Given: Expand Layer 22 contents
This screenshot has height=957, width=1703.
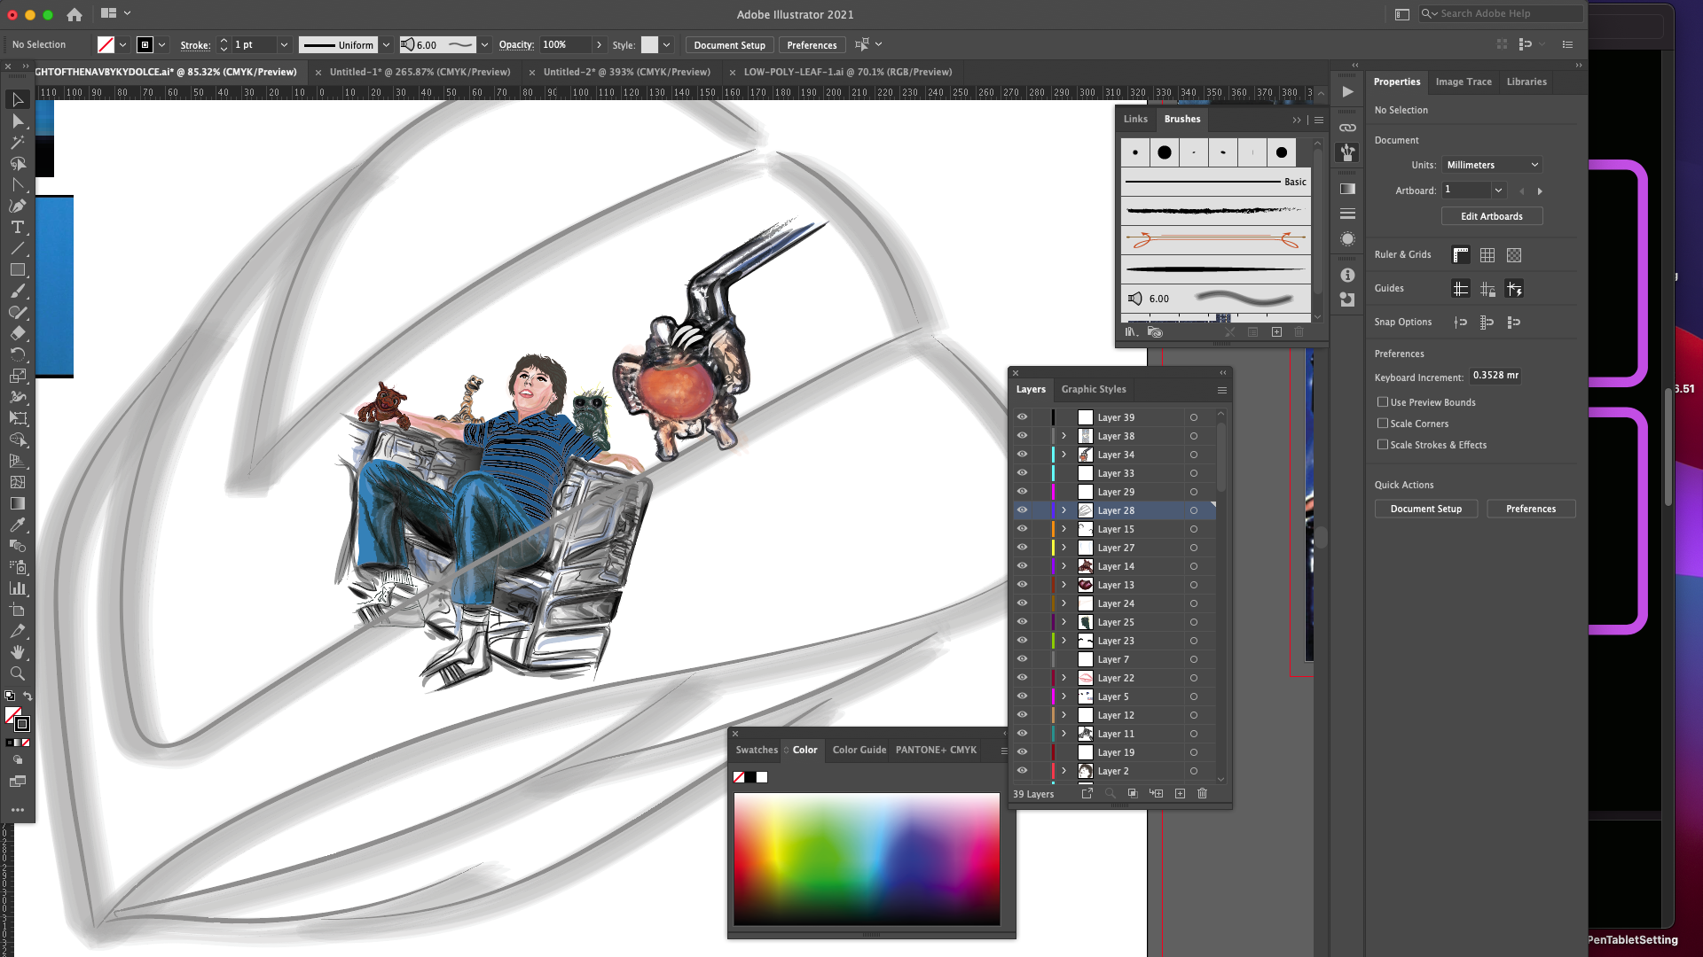Looking at the screenshot, I should 1063,678.
